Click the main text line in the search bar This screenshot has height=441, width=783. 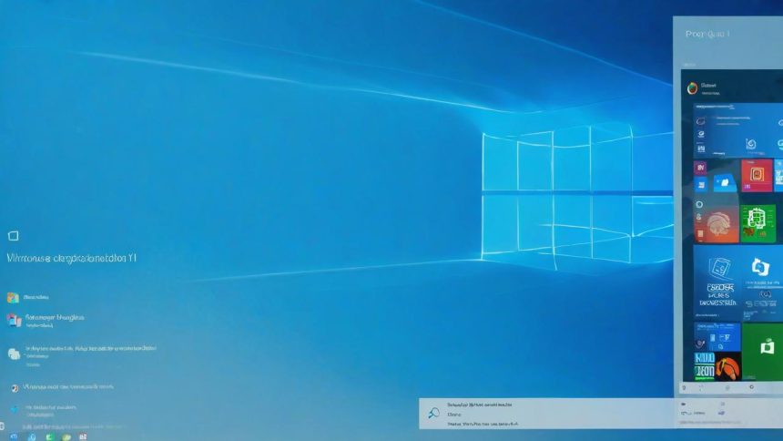(480, 405)
